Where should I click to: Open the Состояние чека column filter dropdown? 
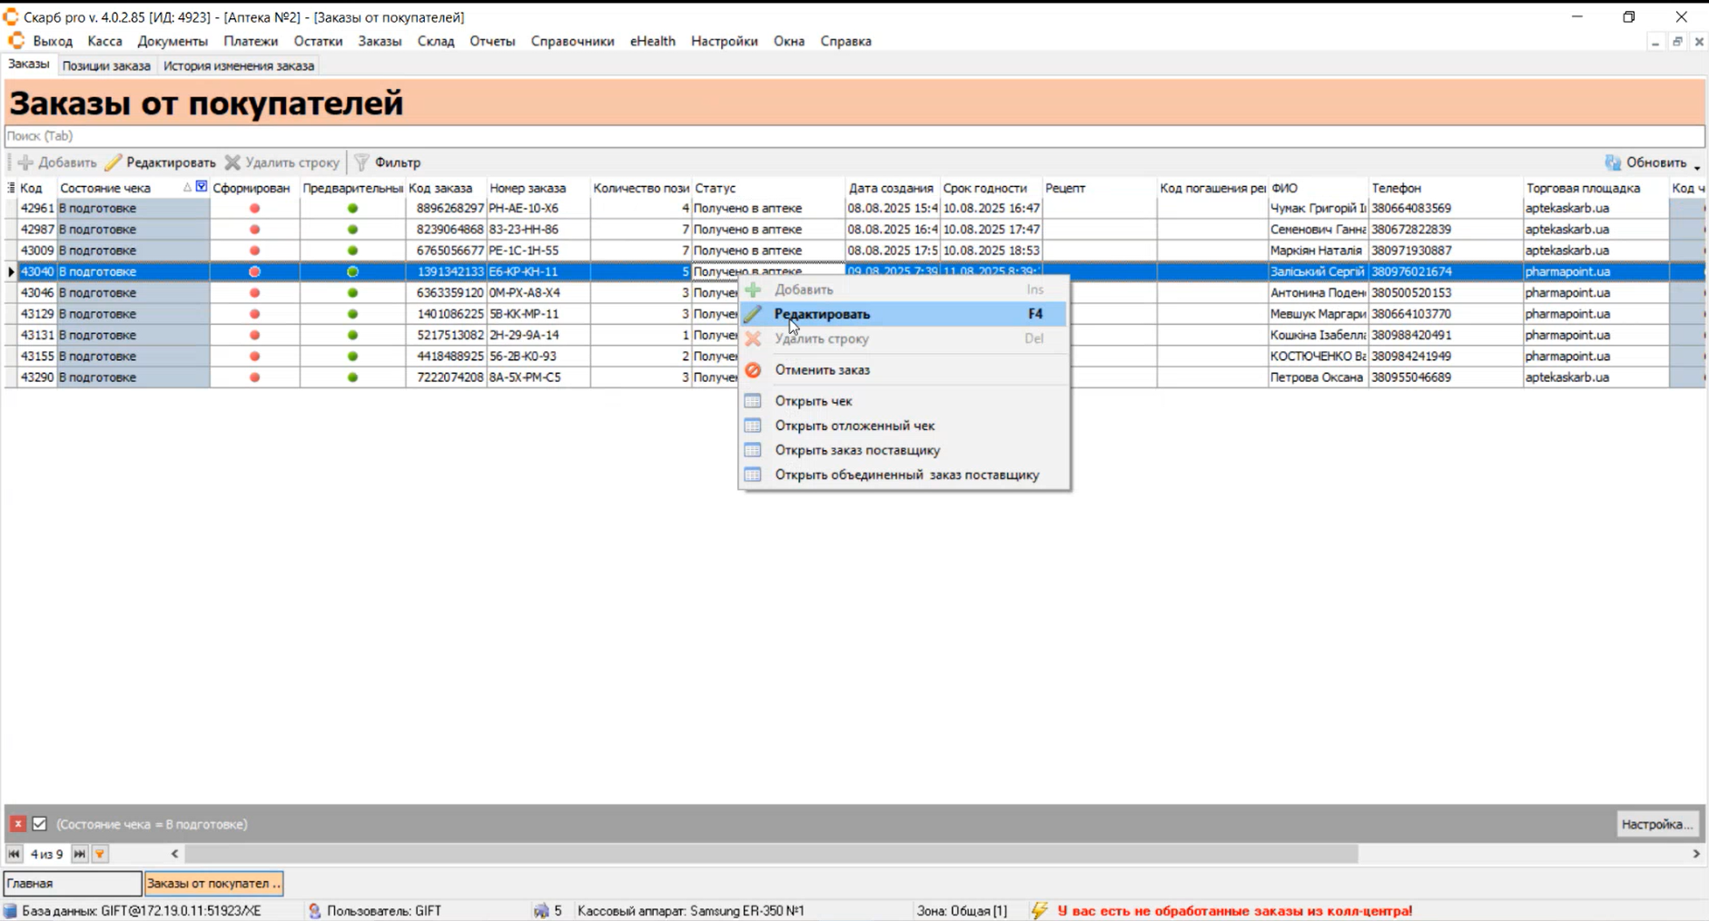click(x=202, y=187)
